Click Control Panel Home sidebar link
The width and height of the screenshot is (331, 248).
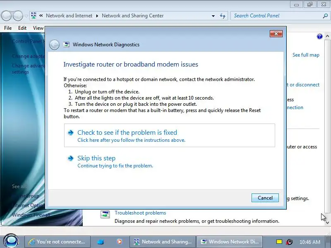click(x=28, y=41)
